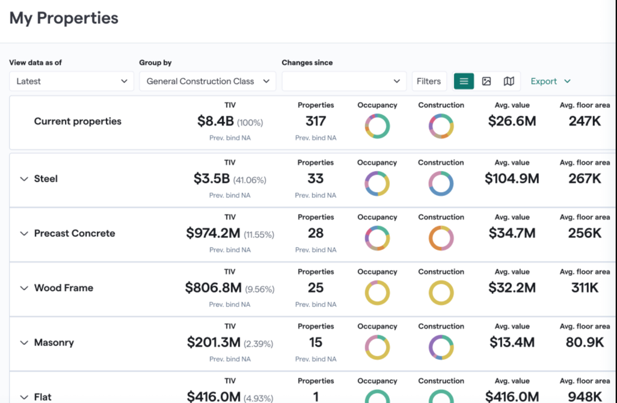Open the Changes since dropdown
617x403 pixels.
[x=344, y=82]
